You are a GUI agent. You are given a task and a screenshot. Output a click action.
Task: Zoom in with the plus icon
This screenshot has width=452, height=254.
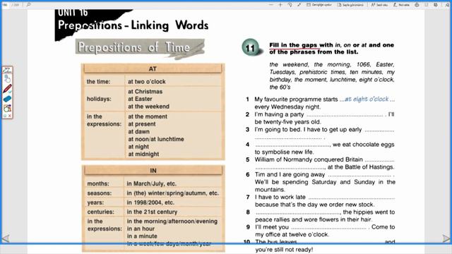click(x=280, y=5)
